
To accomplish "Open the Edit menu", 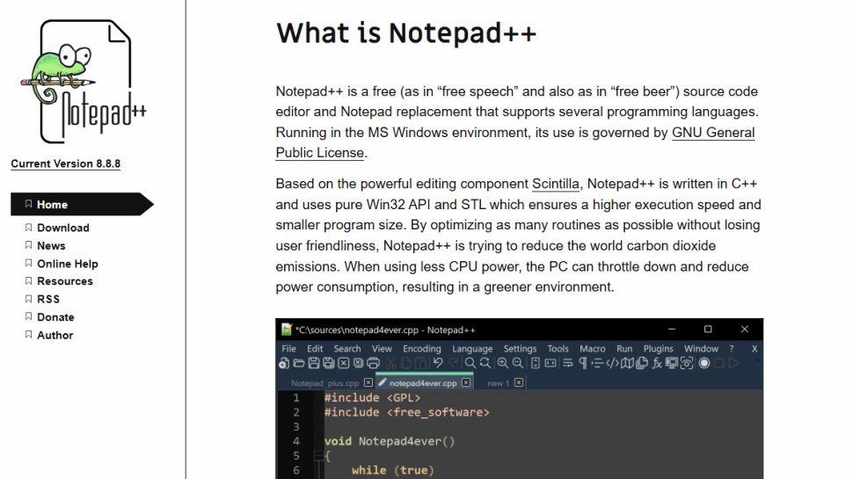I will coord(315,349).
